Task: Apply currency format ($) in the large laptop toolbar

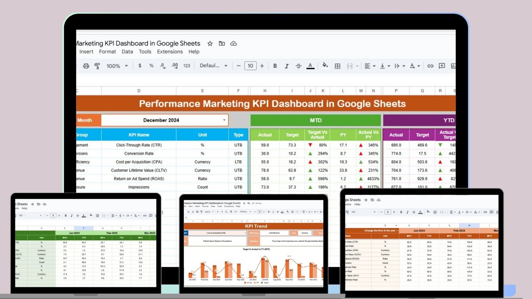Action: pos(140,66)
